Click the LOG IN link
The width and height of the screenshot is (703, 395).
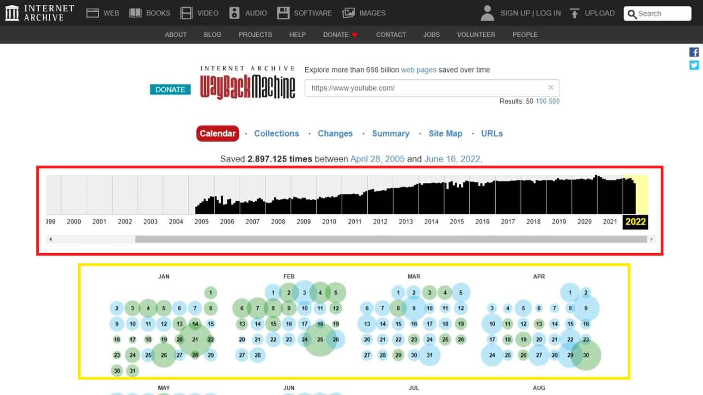[548, 13]
